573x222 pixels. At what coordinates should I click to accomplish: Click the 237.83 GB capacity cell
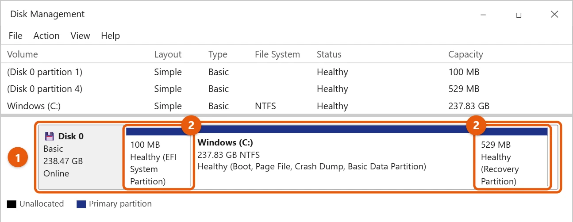pos(469,106)
